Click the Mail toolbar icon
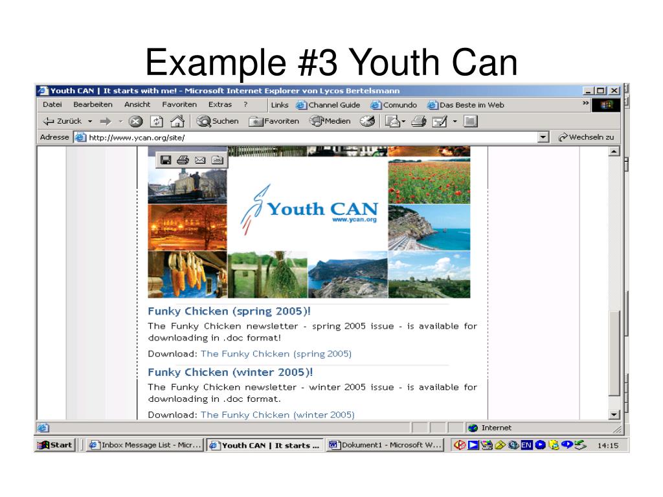The width and height of the screenshot is (663, 497). tap(392, 122)
